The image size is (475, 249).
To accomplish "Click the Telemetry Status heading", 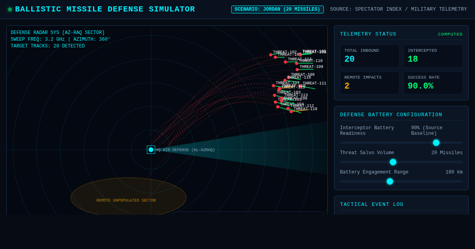I will [368, 34].
